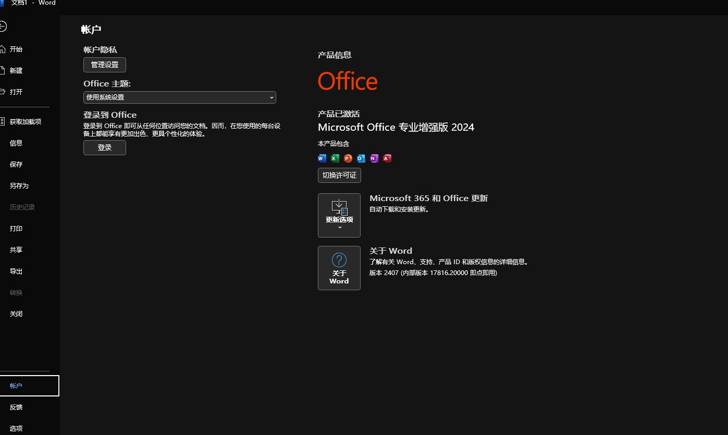728x435 pixels.
Task: Click the Excel app icon under 本产品包含
Action: point(335,158)
